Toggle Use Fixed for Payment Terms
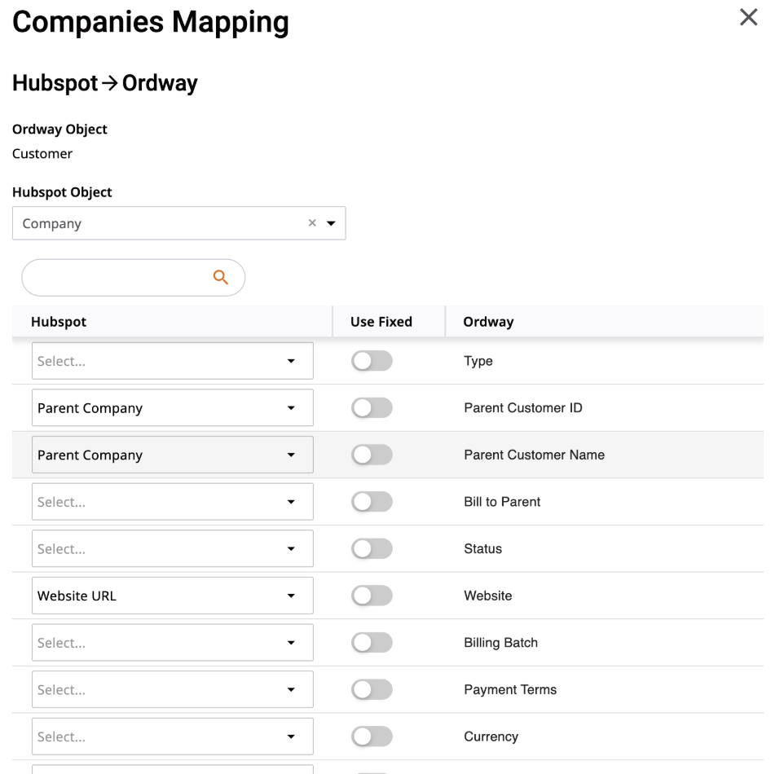The height and width of the screenshot is (774, 784). coord(372,689)
